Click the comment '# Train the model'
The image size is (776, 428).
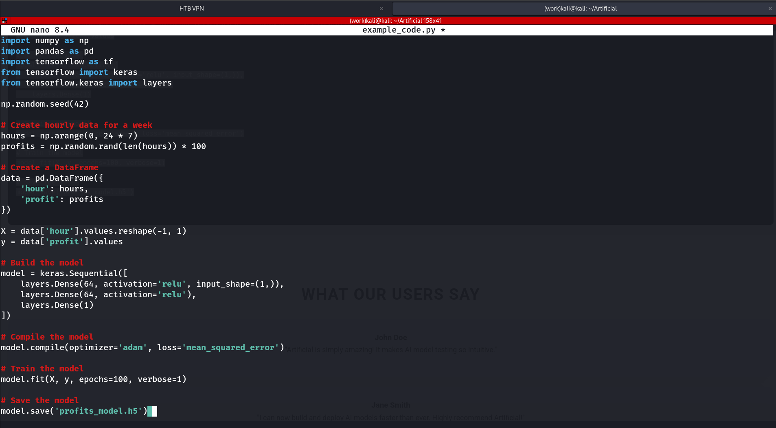(42, 369)
